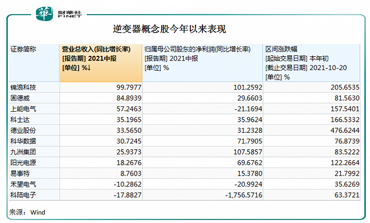Select the 九洲集团 row name
The image size is (370, 223).
(x=23, y=152)
